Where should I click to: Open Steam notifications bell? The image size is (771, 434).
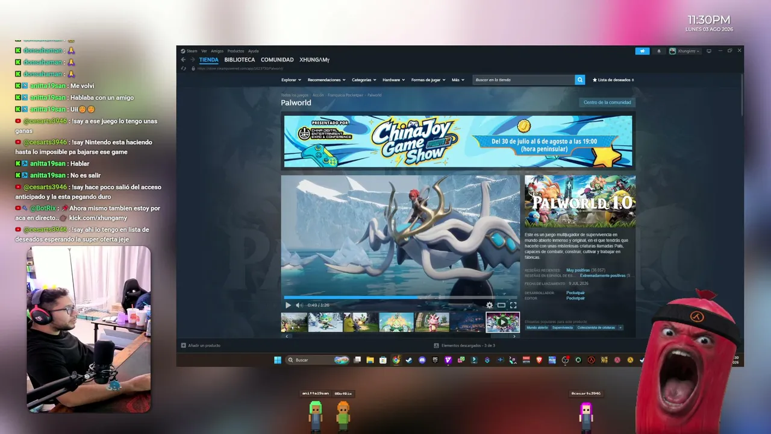[658, 51]
